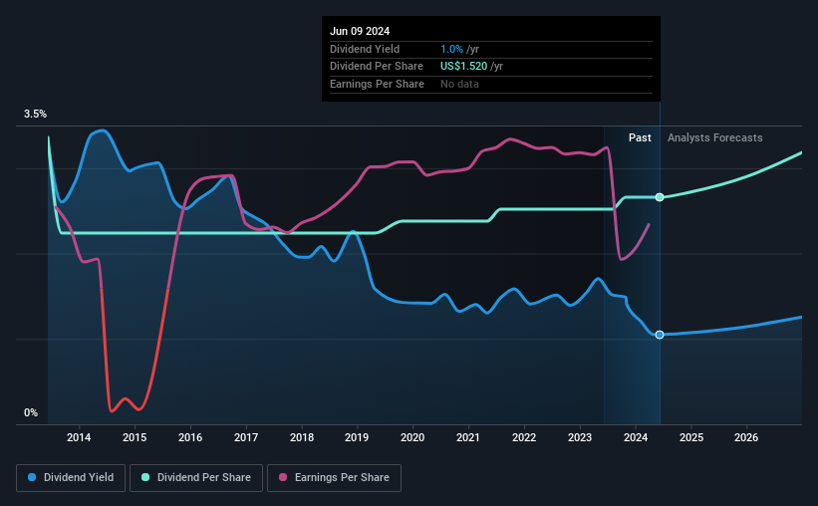Viewport: 818px width, 506px height.
Task: Click the blue Dividend Yield legend dot
Action: pos(32,477)
